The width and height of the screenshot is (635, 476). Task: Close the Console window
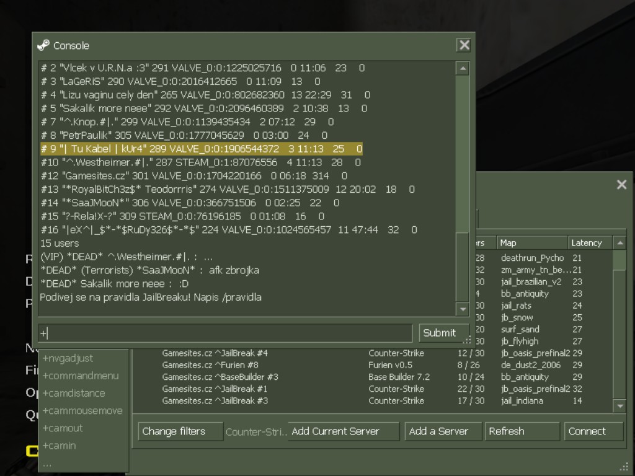point(464,45)
